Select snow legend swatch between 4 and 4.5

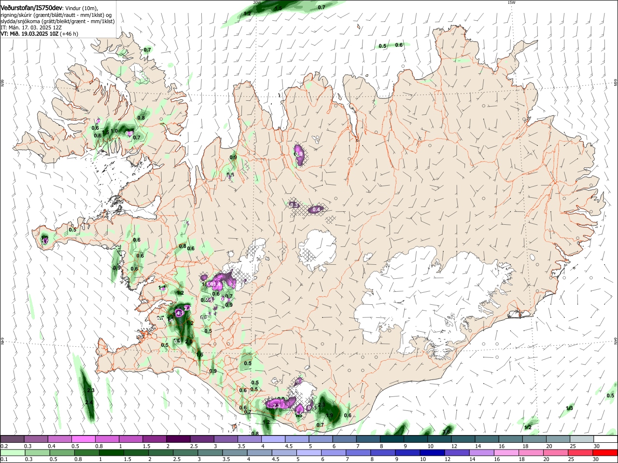pos(273,439)
